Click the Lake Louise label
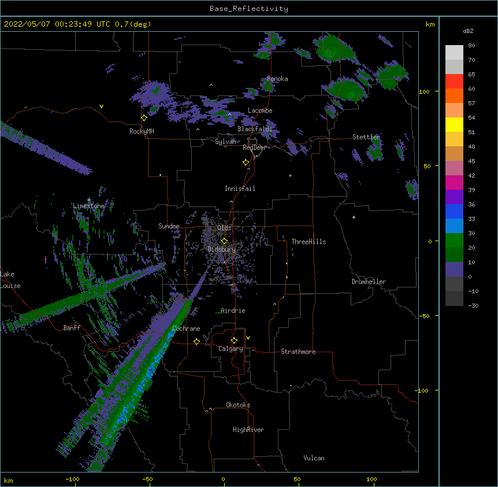The width and height of the screenshot is (498, 487). click(10, 280)
